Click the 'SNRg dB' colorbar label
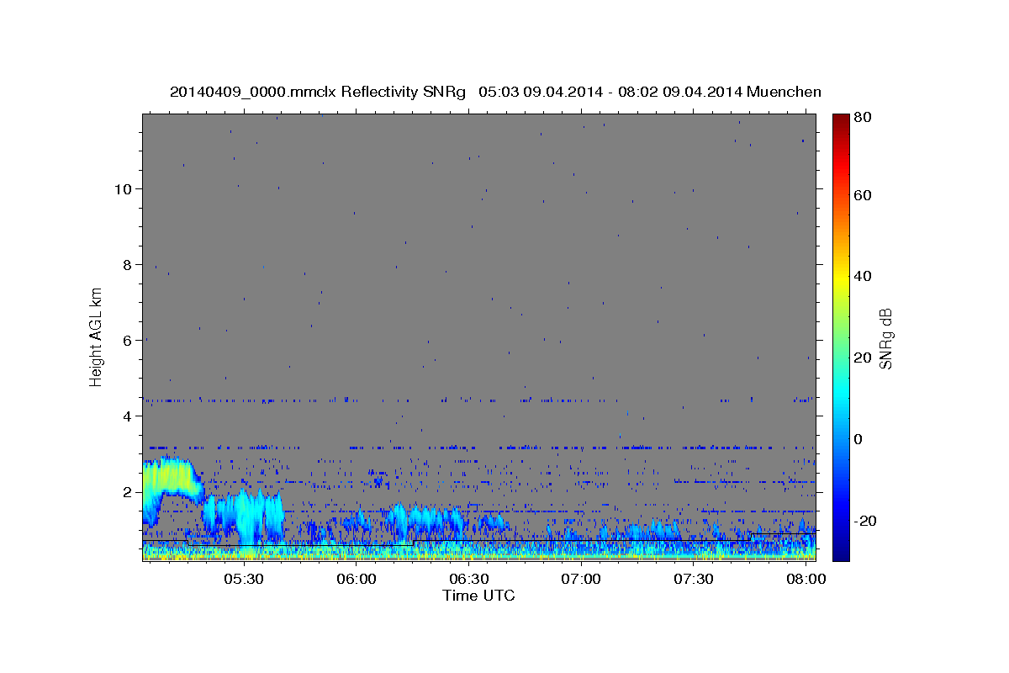This screenshot has width=1009, height=673. pos(885,338)
